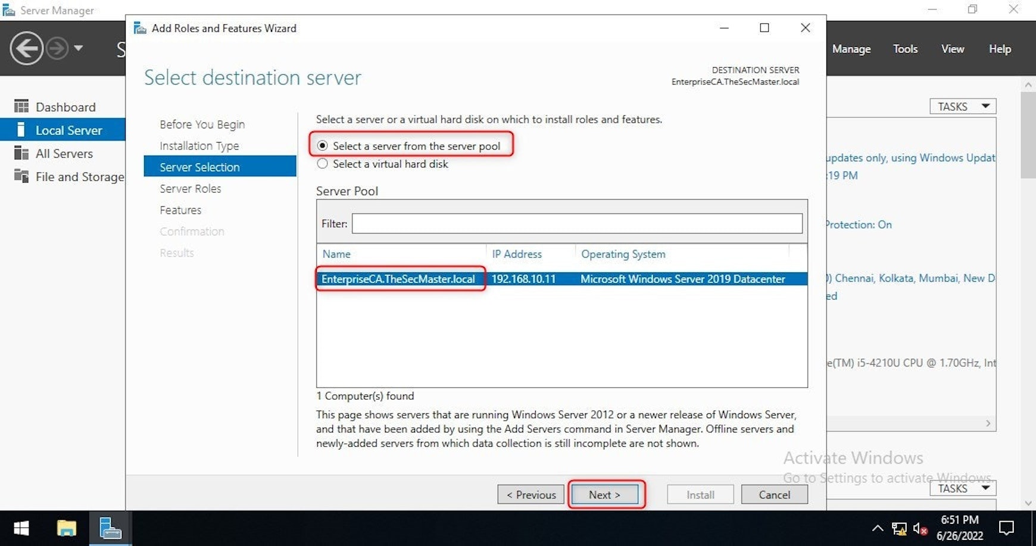Image resolution: width=1036 pixels, height=546 pixels.
Task: Open the notification center icon
Action: [x=1006, y=528]
